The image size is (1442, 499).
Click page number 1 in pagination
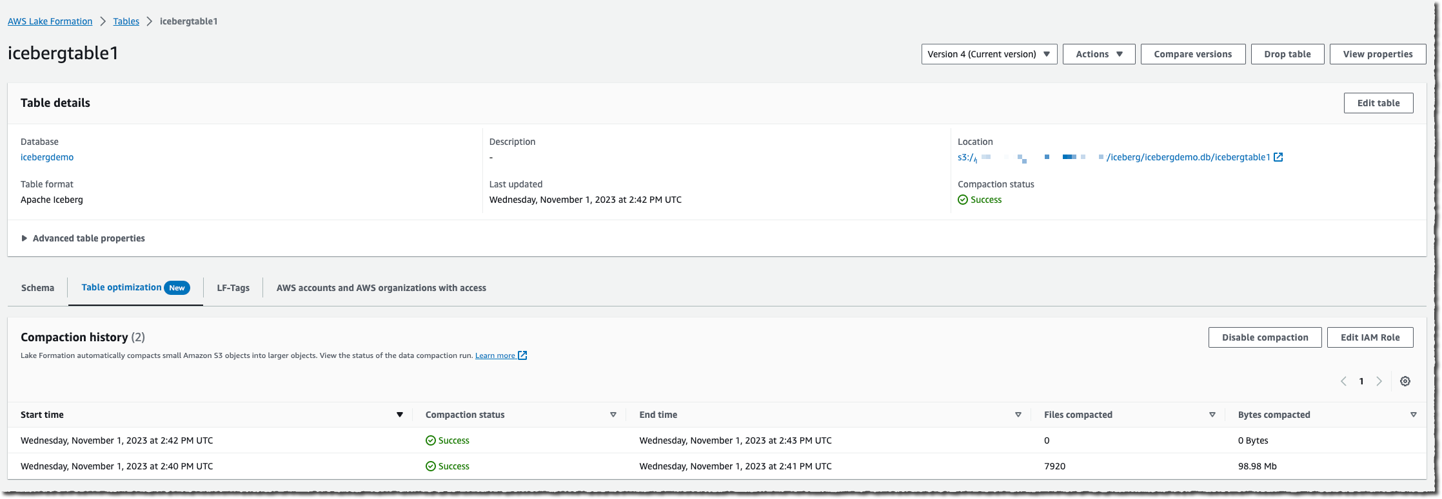tap(1361, 381)
